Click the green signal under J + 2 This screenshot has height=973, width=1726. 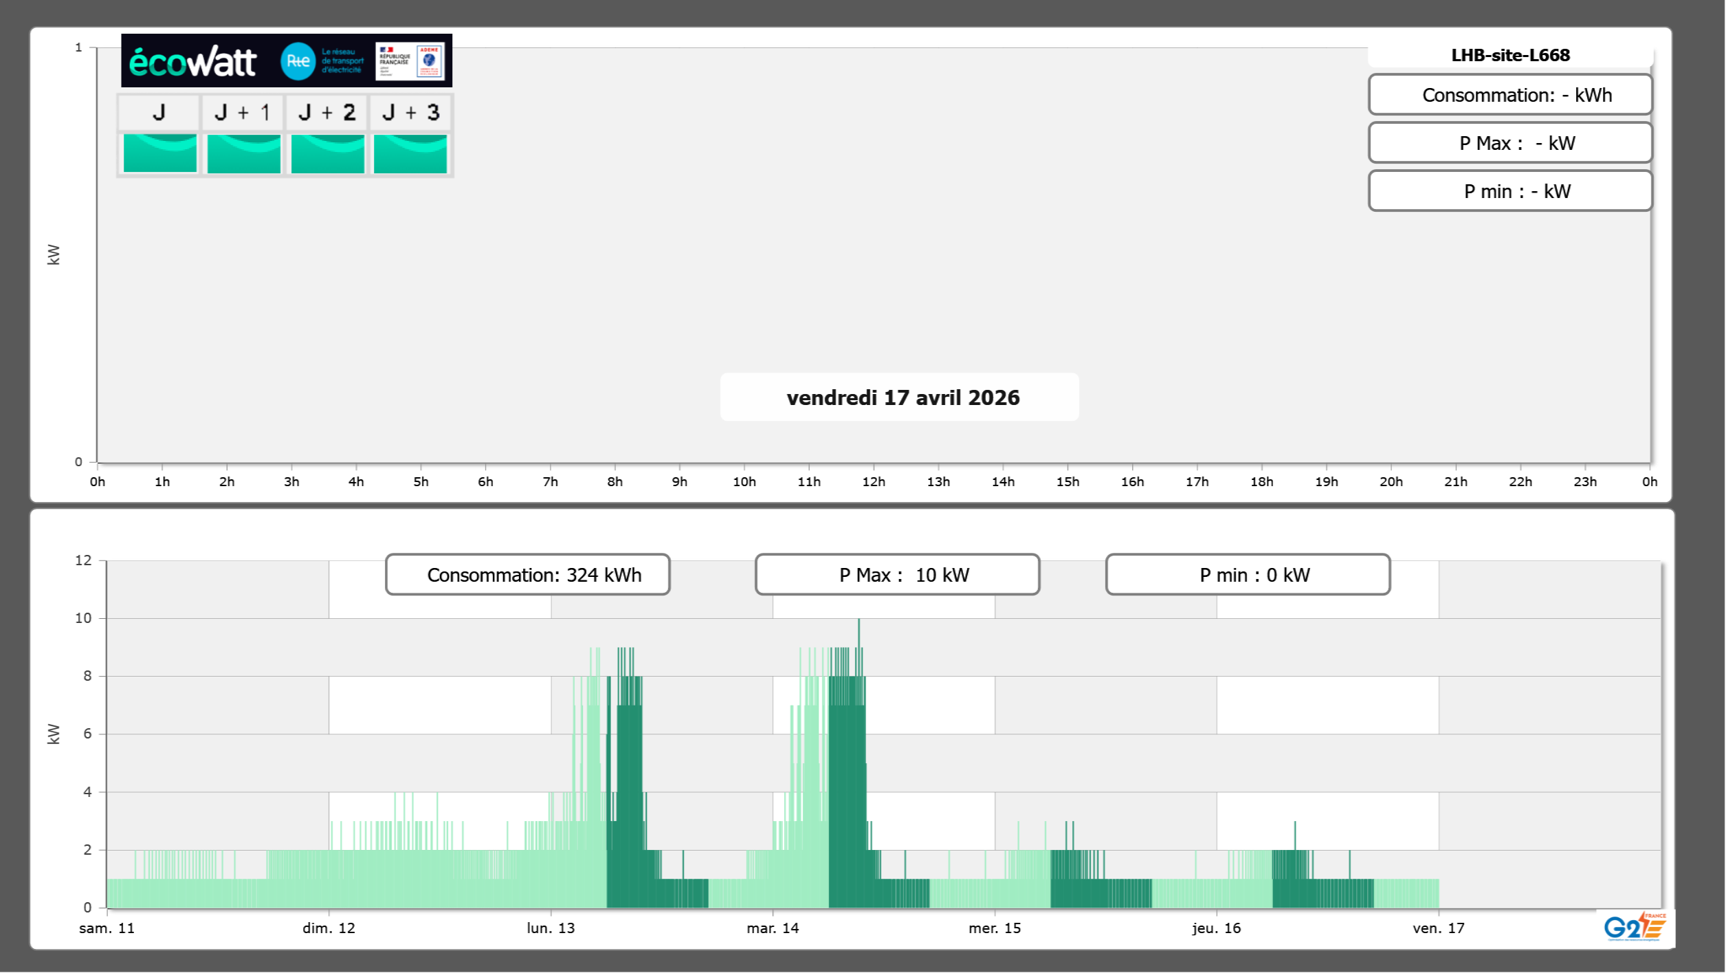coord(327,153)
